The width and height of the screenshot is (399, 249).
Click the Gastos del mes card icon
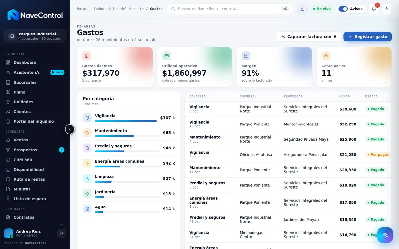87,56
